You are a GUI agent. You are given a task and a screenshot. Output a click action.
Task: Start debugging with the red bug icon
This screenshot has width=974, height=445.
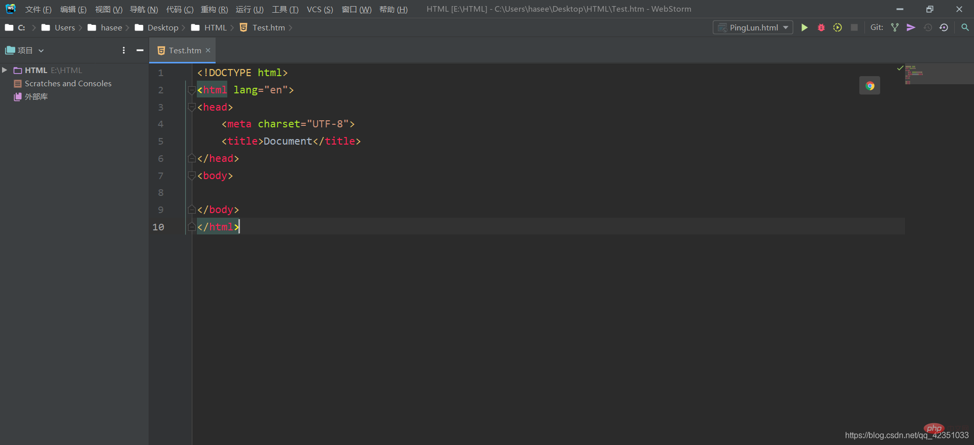point(821,27)
